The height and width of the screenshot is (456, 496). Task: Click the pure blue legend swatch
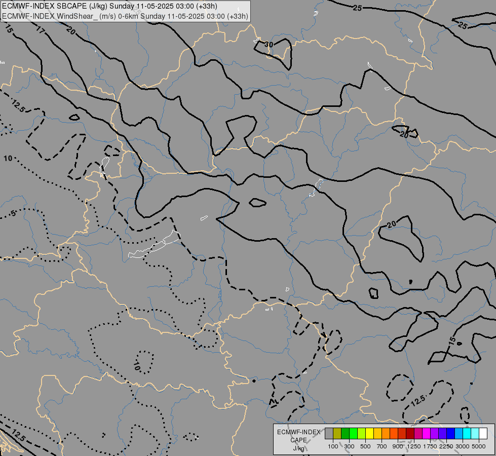[450, 433]
